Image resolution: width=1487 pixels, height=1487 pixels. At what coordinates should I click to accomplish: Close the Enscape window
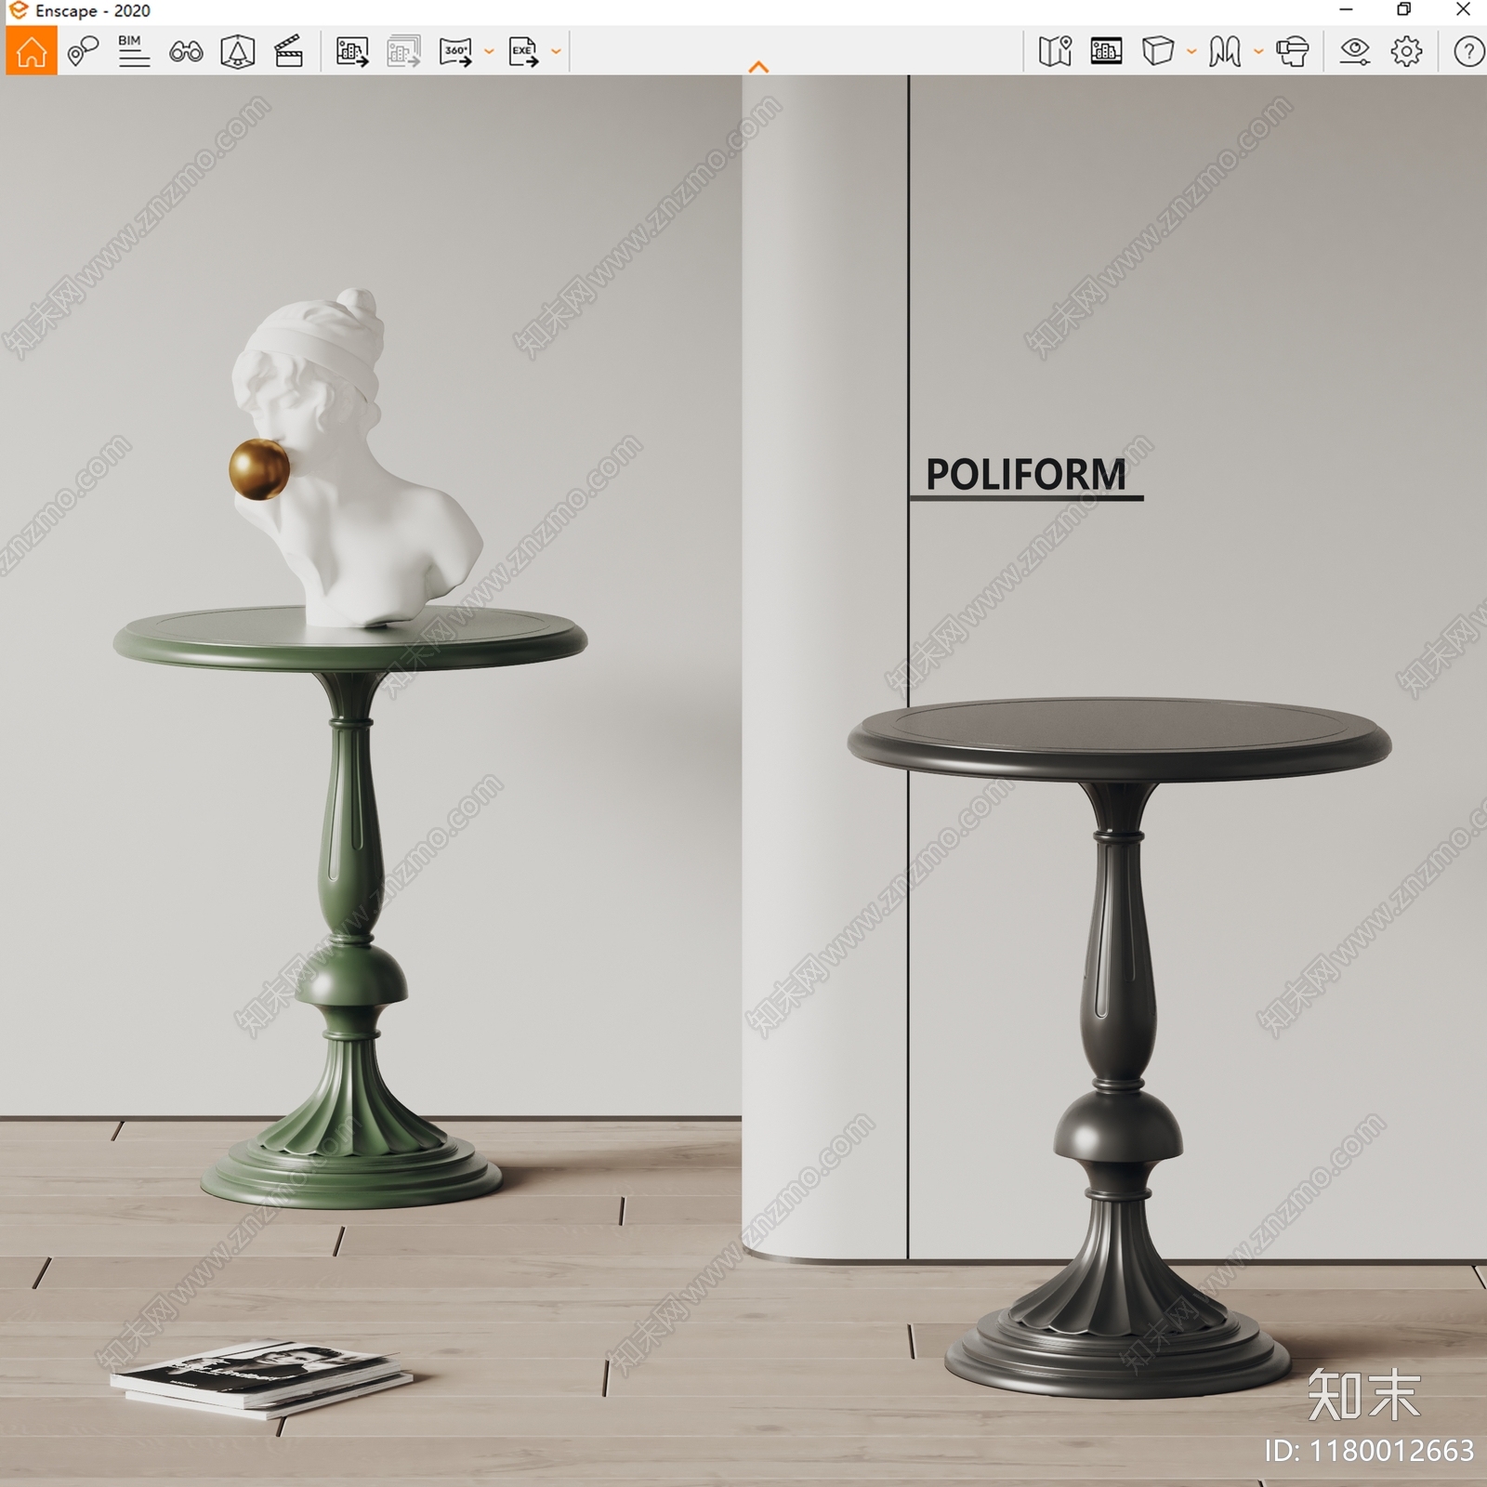click(1462, 10)
